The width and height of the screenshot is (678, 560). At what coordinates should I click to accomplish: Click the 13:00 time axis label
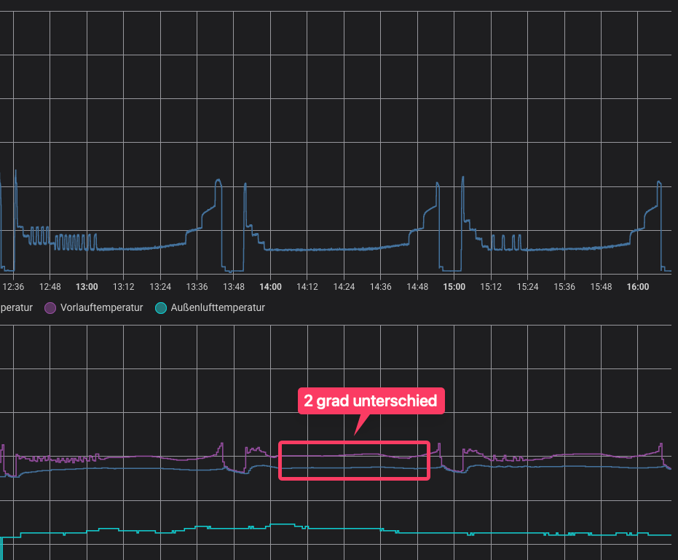coord(87,287)
